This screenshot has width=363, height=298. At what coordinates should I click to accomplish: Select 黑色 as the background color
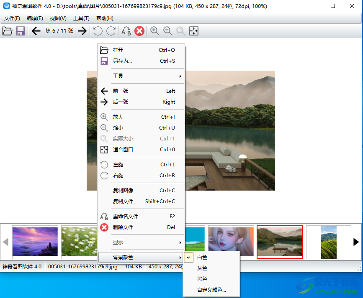(x=201, y=278)
